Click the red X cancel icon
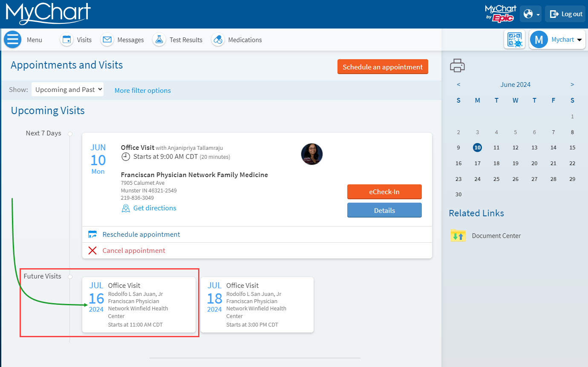This screenshot has height=367, width=588. pyautogui.click(x=92, y=250)
